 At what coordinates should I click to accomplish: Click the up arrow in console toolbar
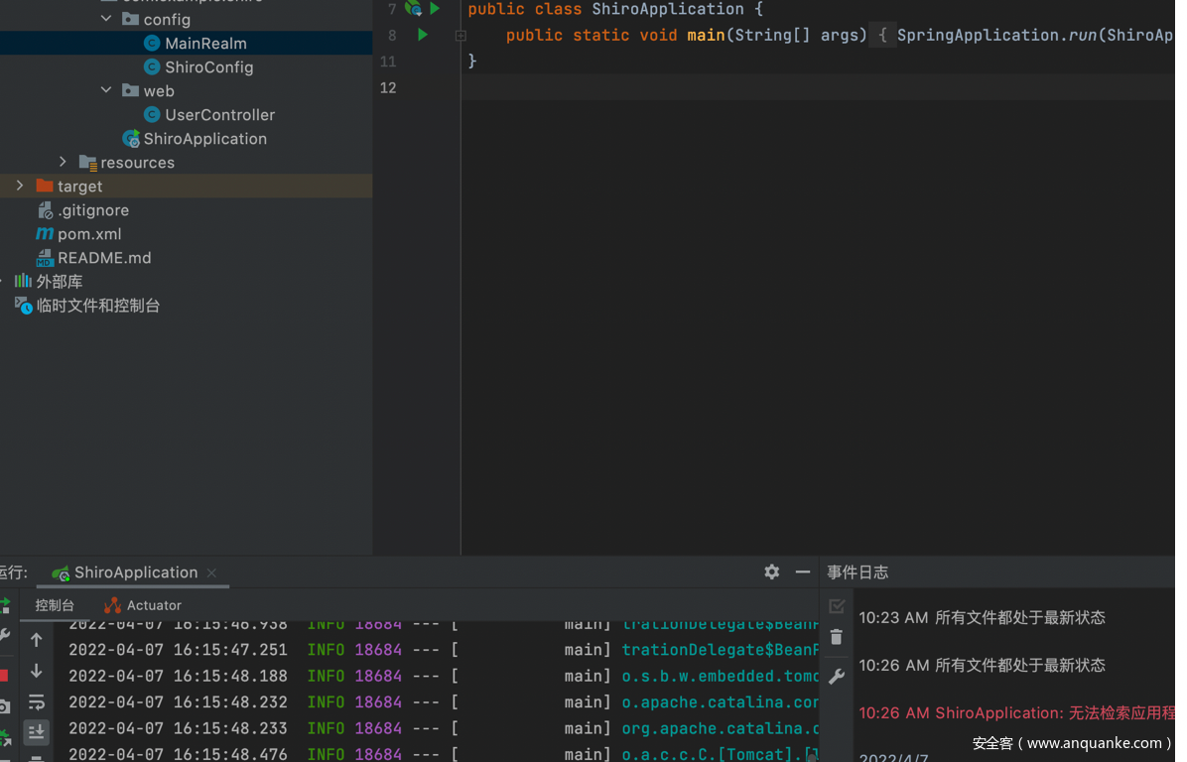[x=37, y=640]
